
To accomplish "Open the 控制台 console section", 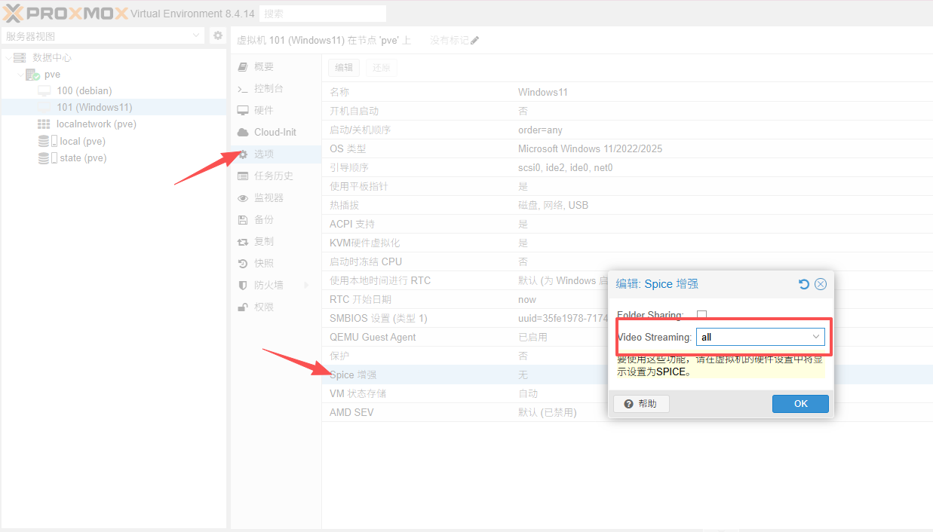I will click(269, 88).
